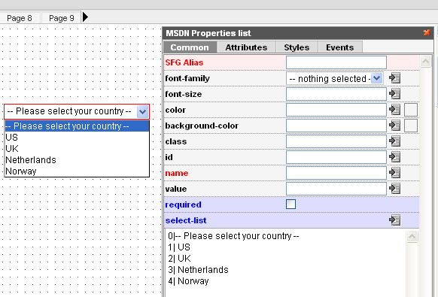Click the name input field
The image size is (438, 297).
(x=336, y=173)
